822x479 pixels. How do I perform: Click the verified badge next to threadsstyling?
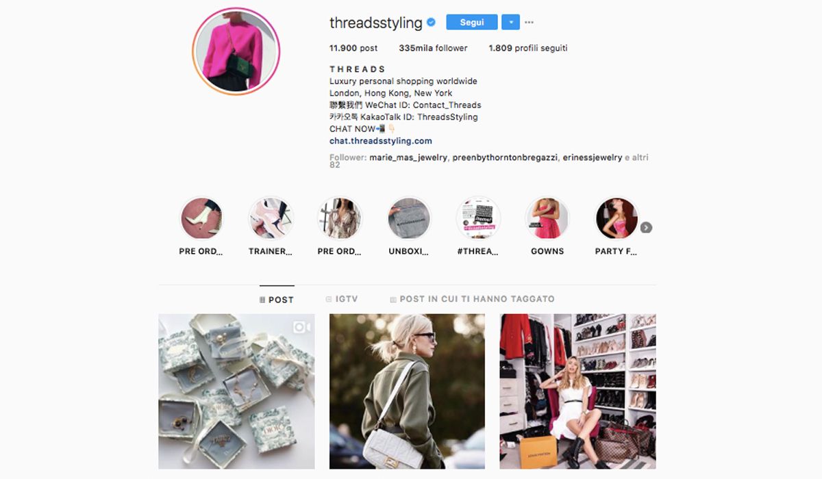pos(432,23)
